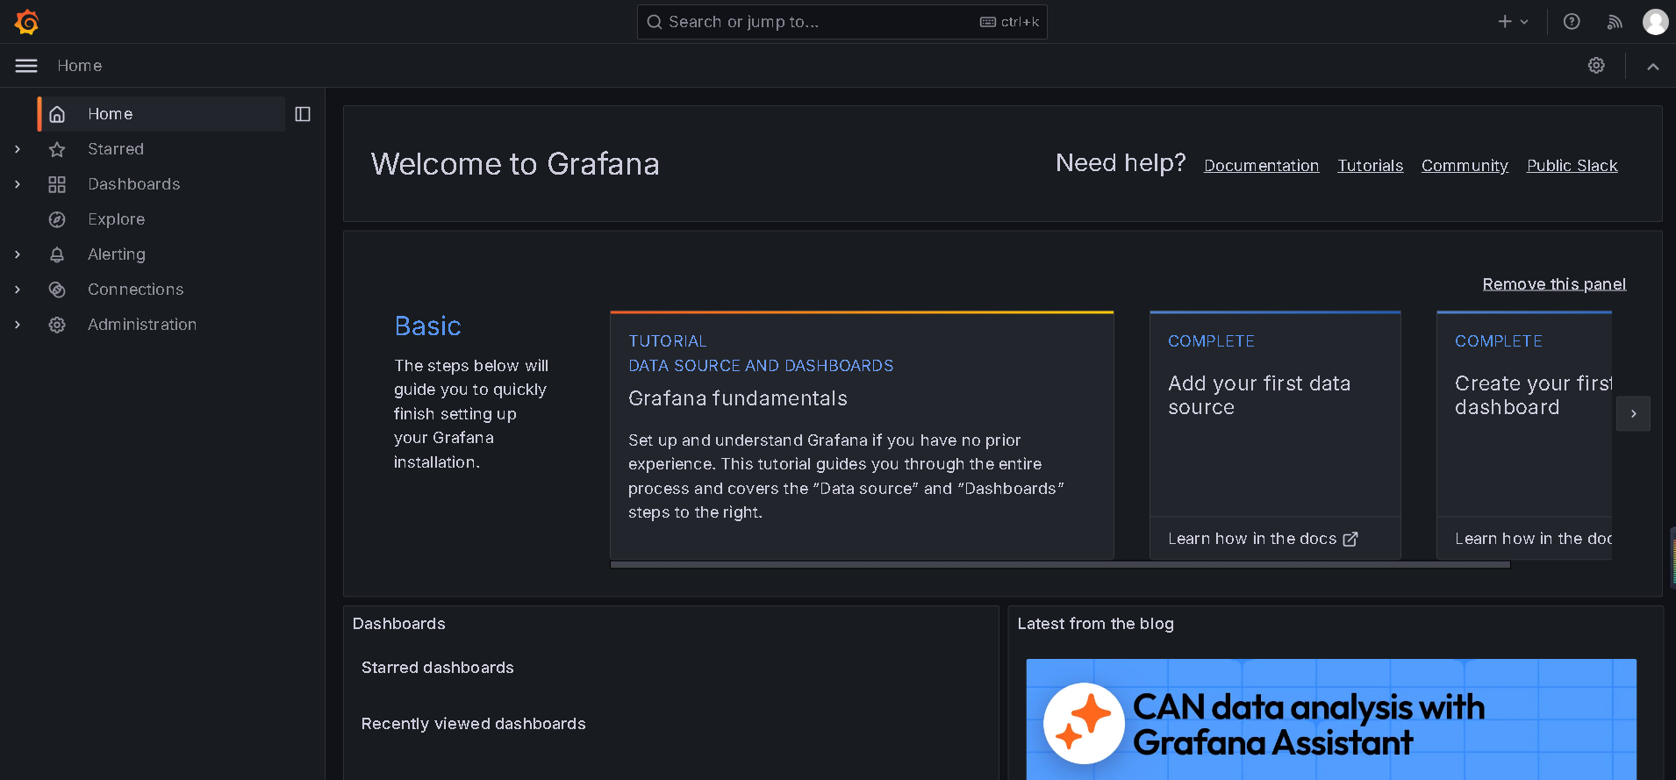Expand the Starred section
Screen dimensions: 1676x780
18,149
